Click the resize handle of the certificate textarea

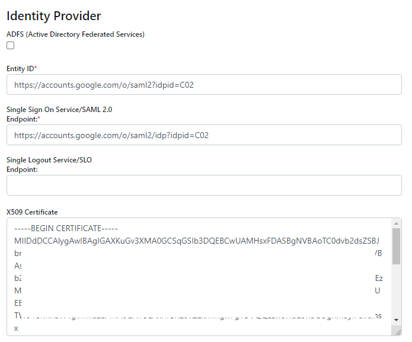(398, 333)
